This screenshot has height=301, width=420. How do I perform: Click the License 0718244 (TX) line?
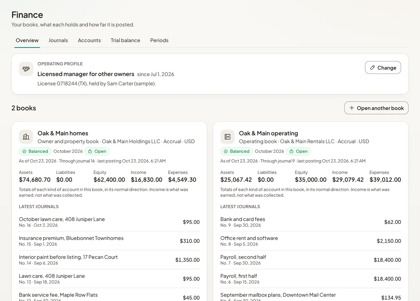[x=97, y=84]
